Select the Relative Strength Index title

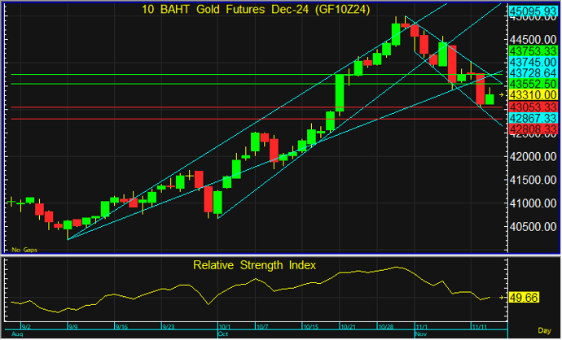pos(253,265)
